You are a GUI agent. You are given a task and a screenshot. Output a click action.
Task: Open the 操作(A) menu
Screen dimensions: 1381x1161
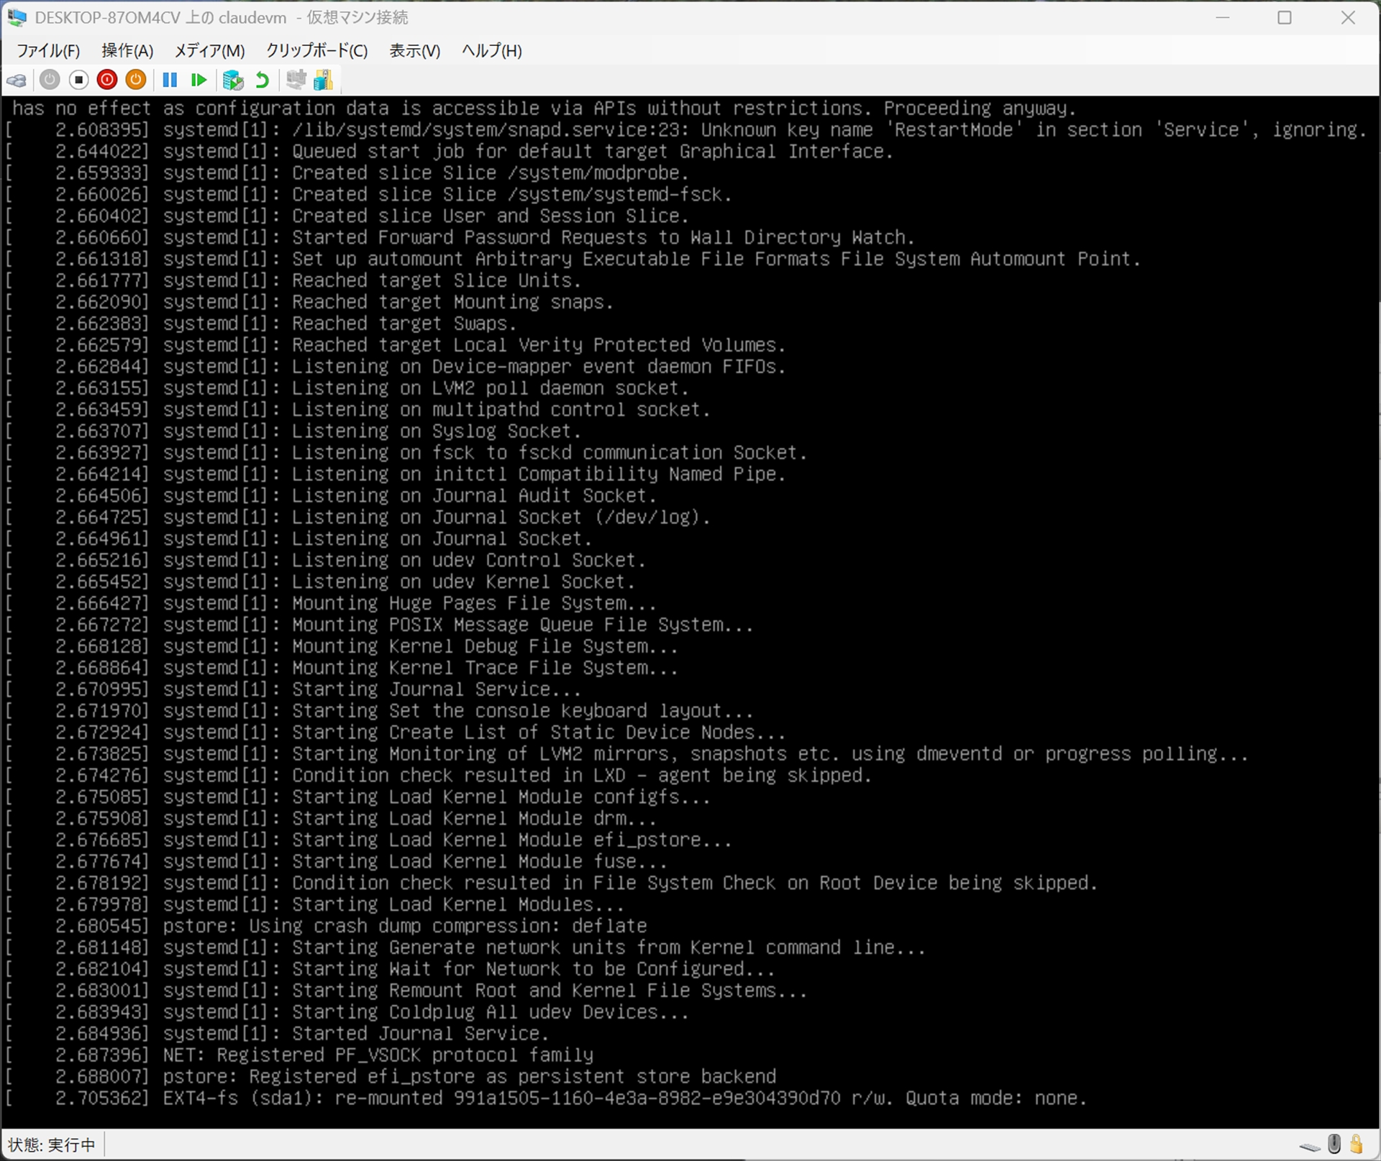tap(127, 51)
